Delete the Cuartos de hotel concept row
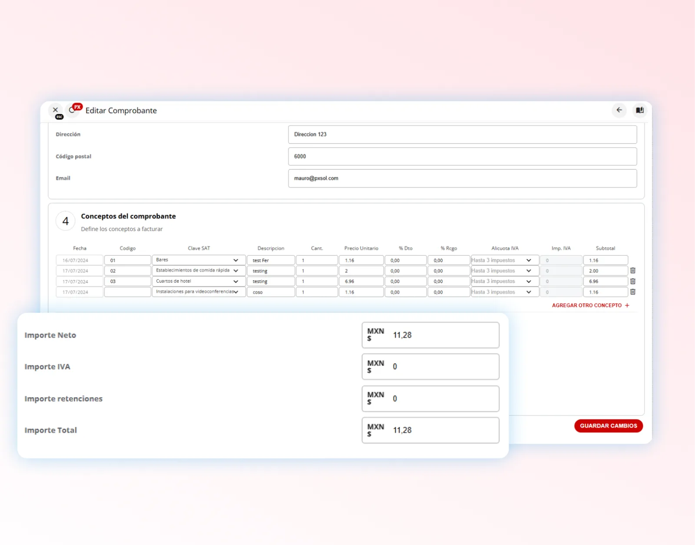The height and width of the screenshot is (545, 695). click(633, 281)
